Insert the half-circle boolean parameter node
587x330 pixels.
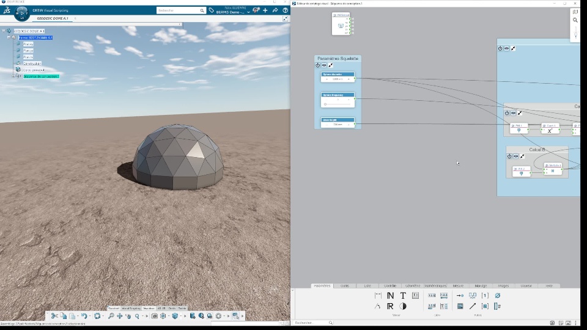[403, 306]
